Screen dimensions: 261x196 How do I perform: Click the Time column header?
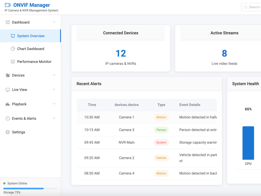[x=92, y=105]
